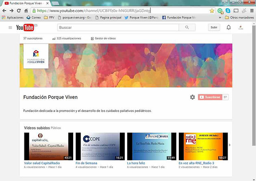
Task: Click the Fundación Porque Viven channel logo
Action: [x=36, y=56]
